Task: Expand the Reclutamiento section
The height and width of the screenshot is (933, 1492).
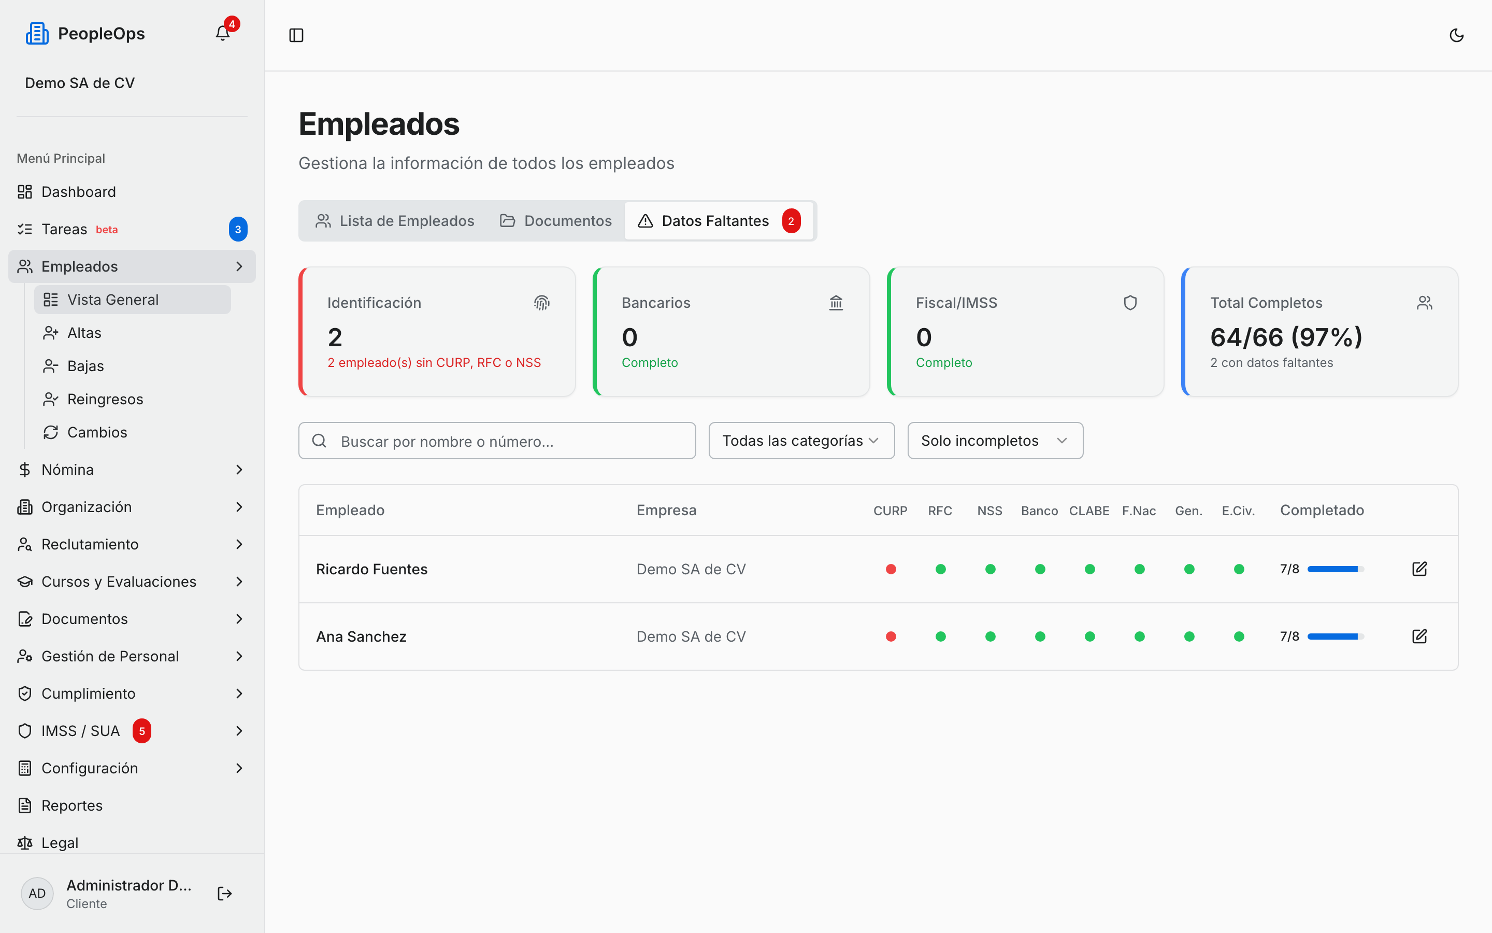Action: tap(132, 544)
